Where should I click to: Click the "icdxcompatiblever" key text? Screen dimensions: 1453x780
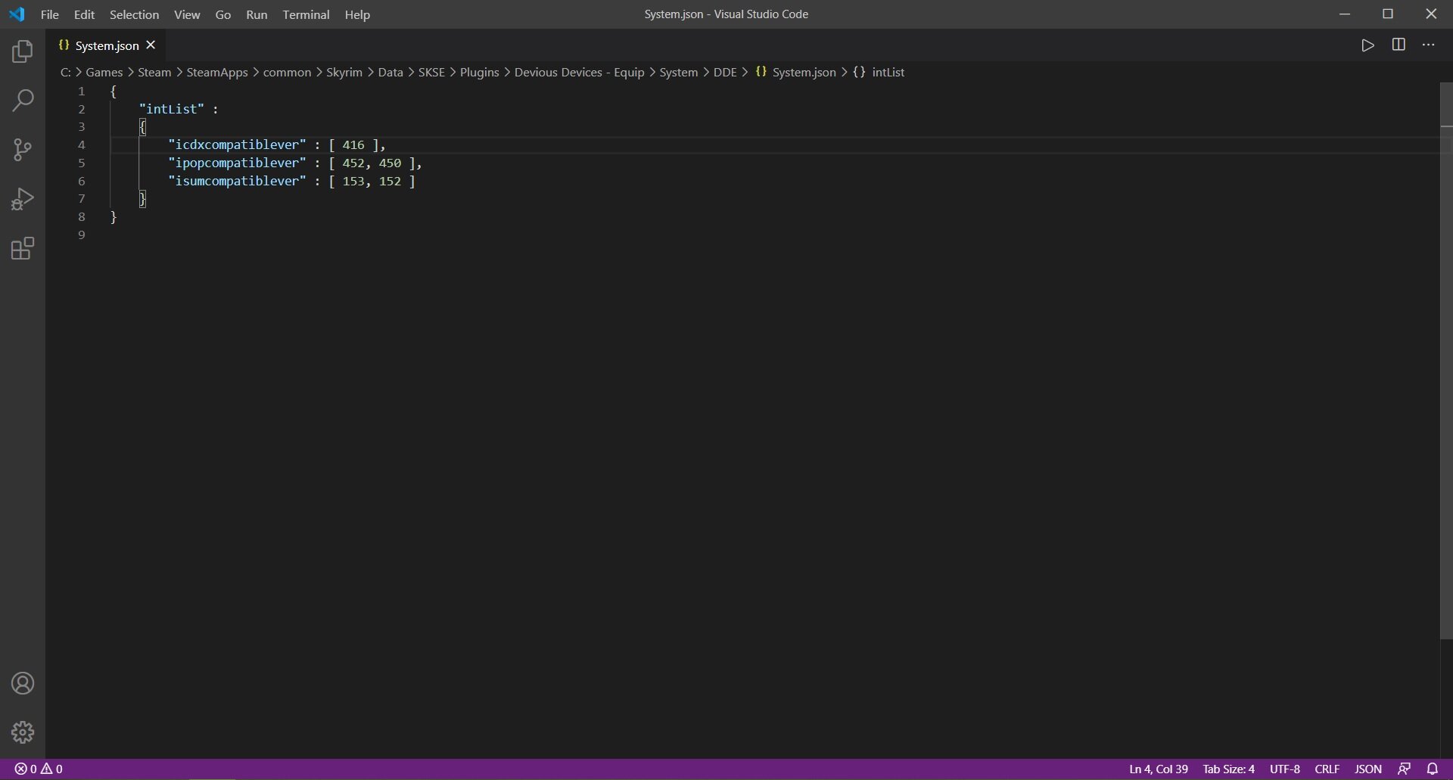point(238,145)
